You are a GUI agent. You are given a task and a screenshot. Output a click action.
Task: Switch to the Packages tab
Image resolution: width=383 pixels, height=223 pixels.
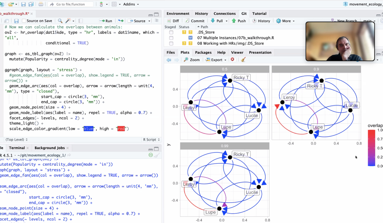pyautogui.click(x=203, y=53)
